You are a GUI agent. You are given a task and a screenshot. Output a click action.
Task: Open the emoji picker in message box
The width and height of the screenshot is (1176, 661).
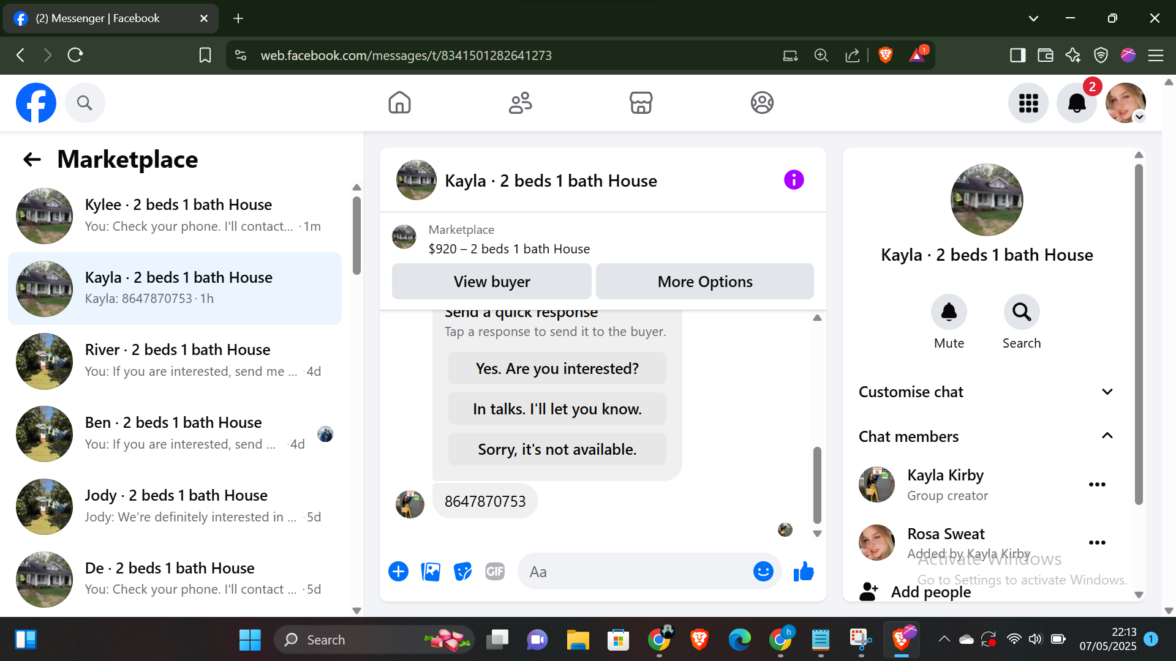(x=763, y=572)
